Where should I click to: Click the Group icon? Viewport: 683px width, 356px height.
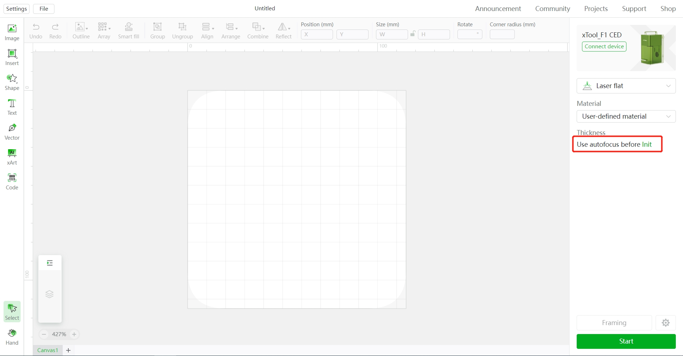click(x=158, y=27)
